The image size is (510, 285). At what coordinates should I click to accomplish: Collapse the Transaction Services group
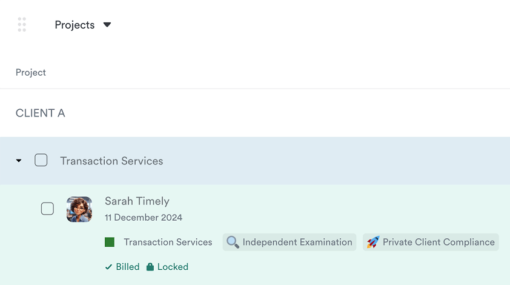19,161
